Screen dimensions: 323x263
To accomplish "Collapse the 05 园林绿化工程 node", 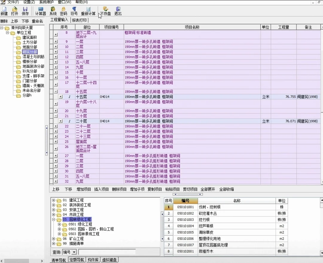I will [54, 219].
